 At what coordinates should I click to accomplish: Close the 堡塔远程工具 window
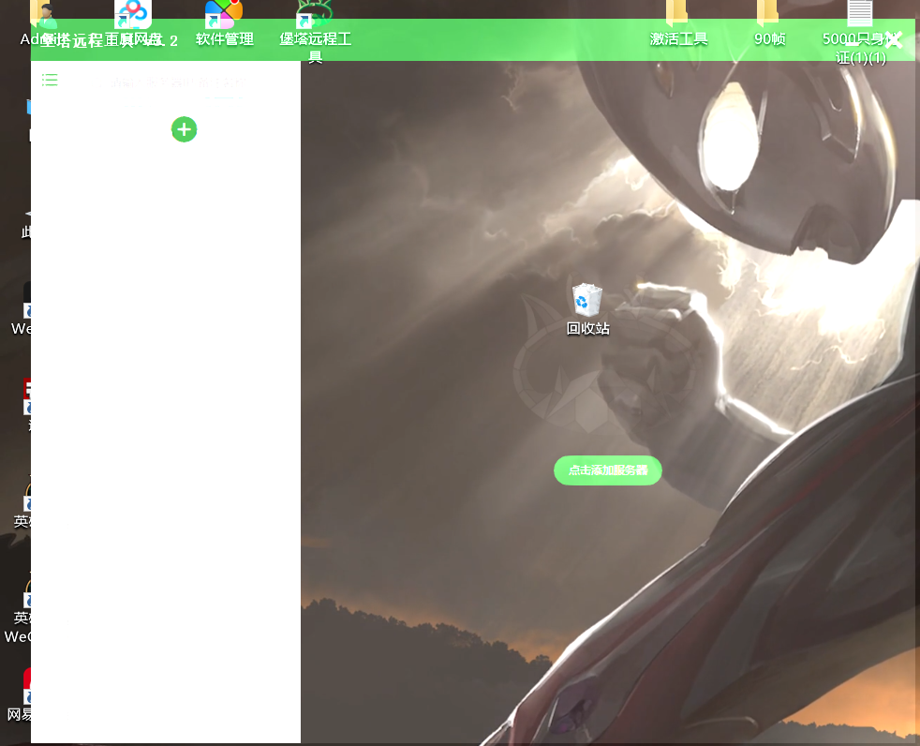pyautogui.click(x=894, y=40)
